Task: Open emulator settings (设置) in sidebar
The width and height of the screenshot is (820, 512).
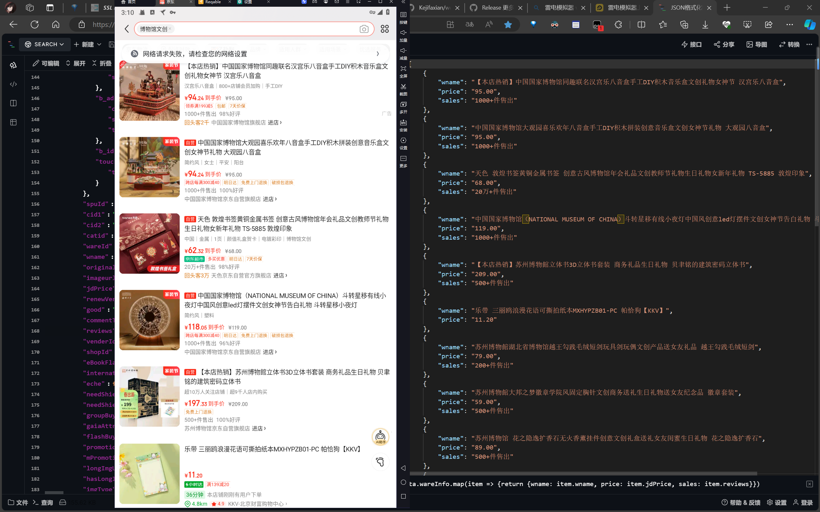Action: pos(403,143)
